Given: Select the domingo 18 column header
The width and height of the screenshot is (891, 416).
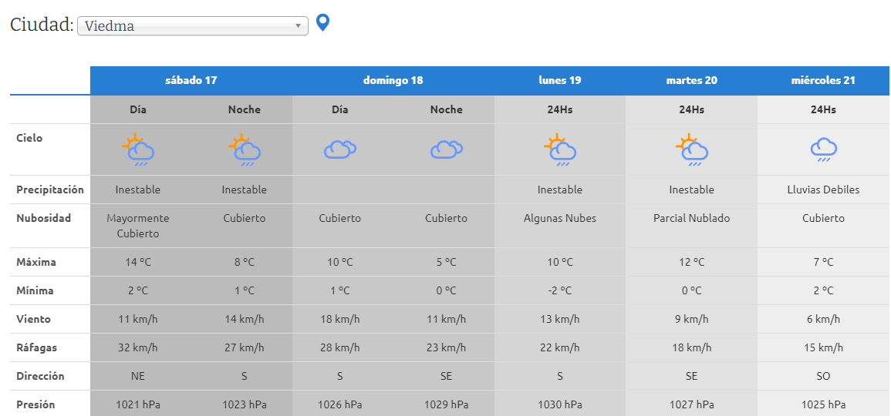Looking at the screenshot, I should (x=393, y=80).
